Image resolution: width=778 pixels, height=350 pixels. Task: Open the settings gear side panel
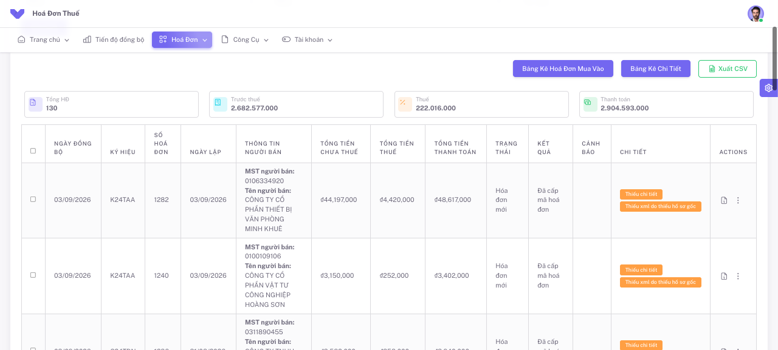click(x=768, y=88)
